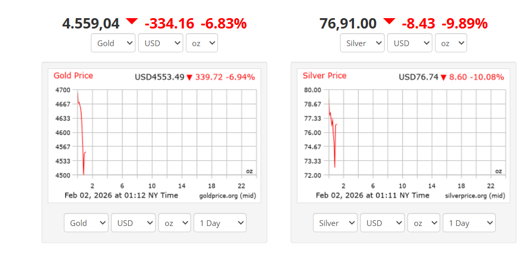Open the top Silver metal dropdown
Screen dimensions: 531x255
pos(362,43)
